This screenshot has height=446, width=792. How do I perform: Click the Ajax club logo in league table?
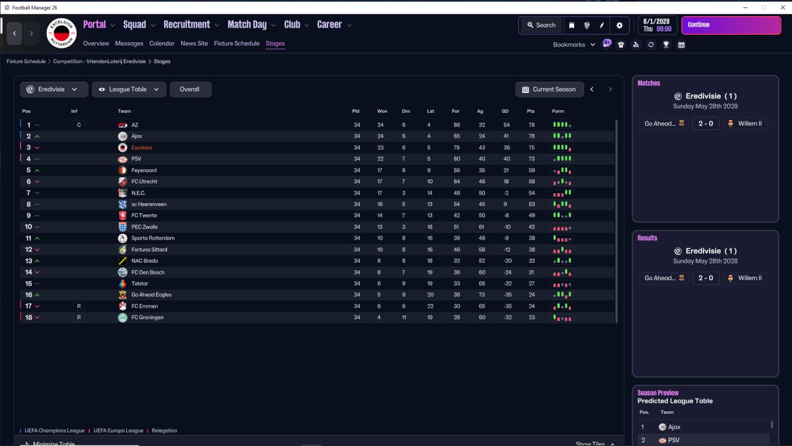pos(123,136)
